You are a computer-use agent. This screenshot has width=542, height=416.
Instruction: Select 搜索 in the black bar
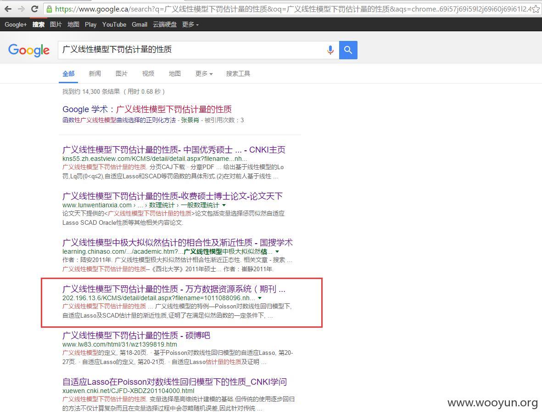point(39,24)
